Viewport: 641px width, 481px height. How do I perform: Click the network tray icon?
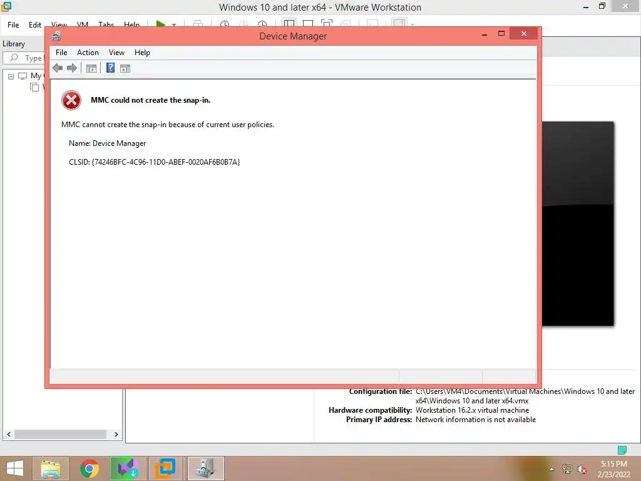[x=567, y=469]
